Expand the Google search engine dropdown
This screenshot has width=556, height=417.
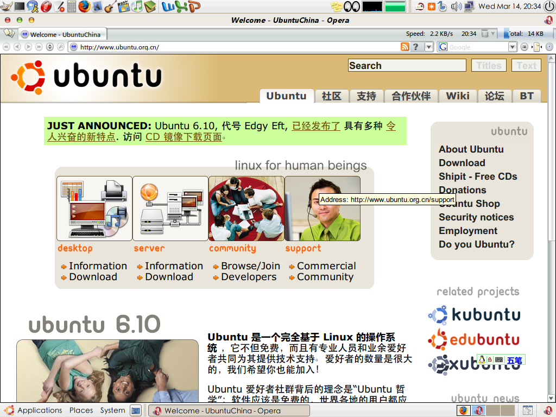(x=512, y=47)
